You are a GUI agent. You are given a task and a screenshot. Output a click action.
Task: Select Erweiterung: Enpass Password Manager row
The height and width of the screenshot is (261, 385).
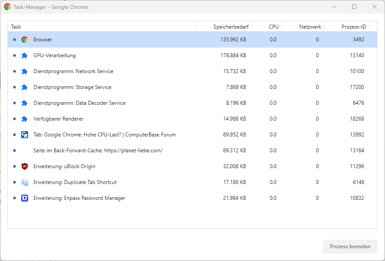[193, 198]
